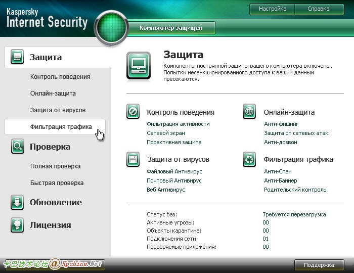This screenshot has height=273, width=354.
Task: Click the Проверяемые приложения: label
Action: point(182,247)
